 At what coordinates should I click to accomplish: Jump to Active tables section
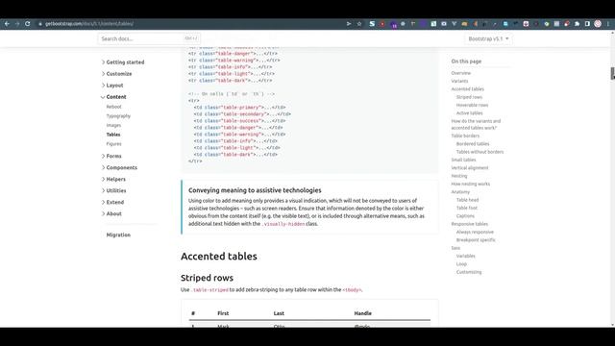(470, 113)
